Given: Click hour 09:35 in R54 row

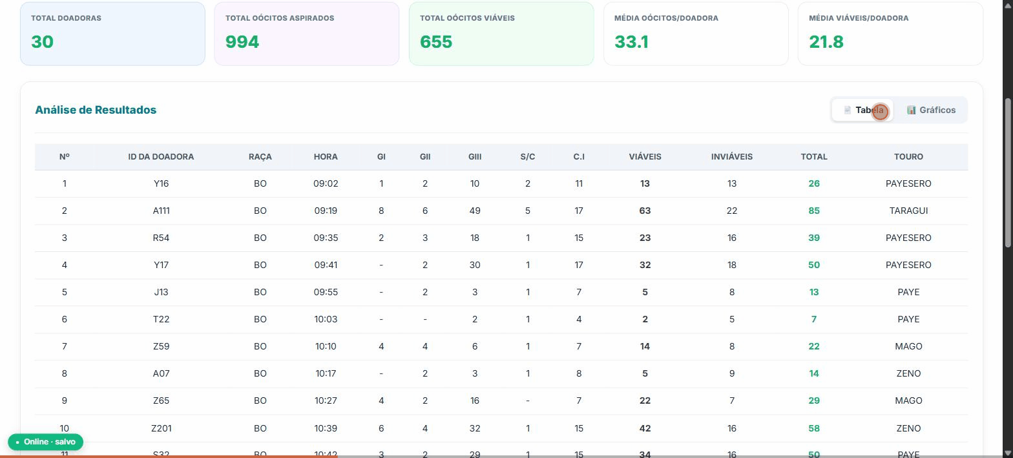Looking at the screenshot, I should [x=326, y=238].
